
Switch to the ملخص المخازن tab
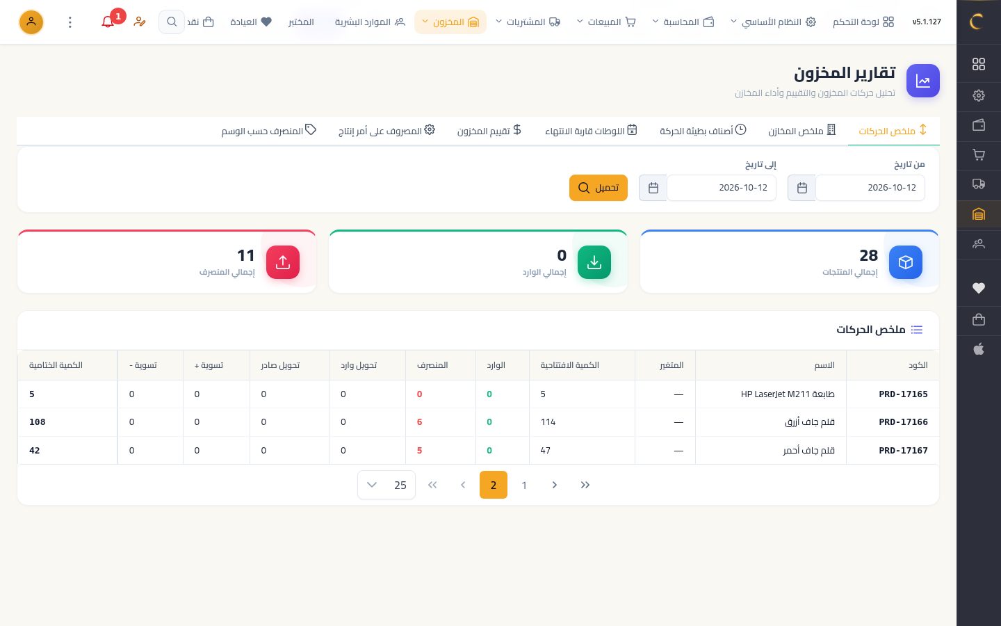[801, 131]
